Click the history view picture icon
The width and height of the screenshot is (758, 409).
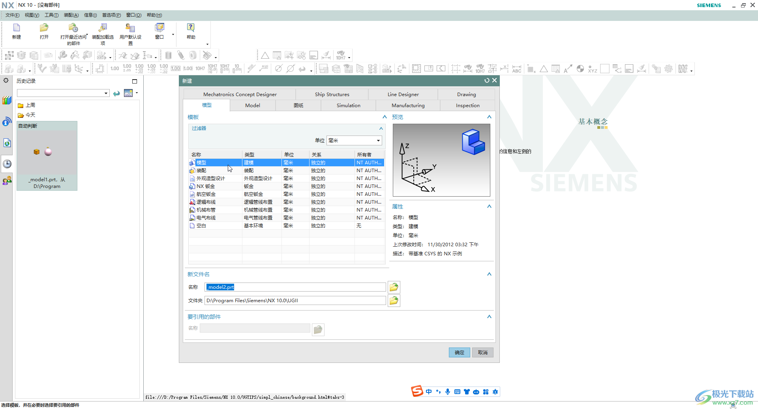coord(128,93)
